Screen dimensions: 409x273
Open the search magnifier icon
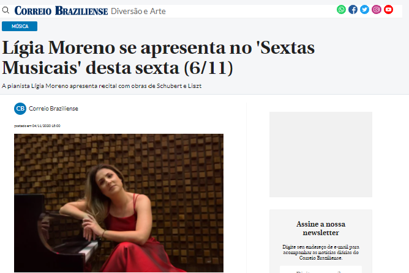pyautogui.click(x=6, y=10)
